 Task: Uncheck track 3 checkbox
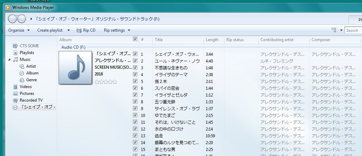(x=135, y=67)
